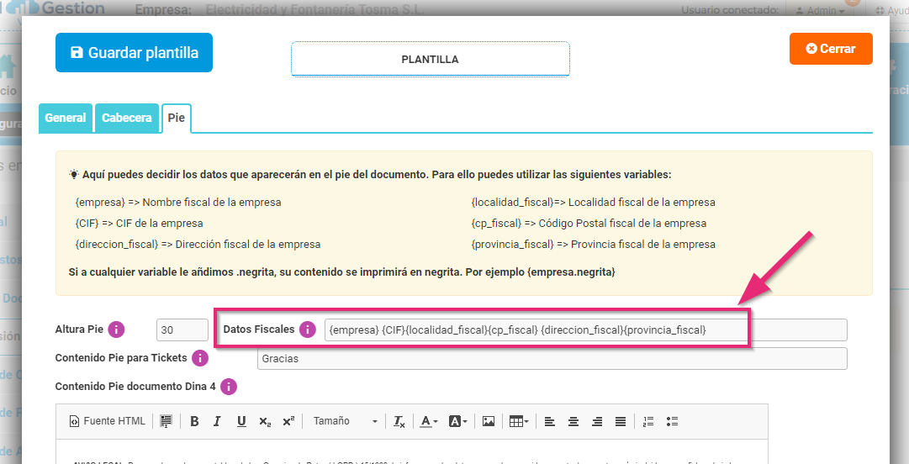Open the Cabecera tab
The height and width of the screenshot is (464, 909).
[x=126, y=118]
